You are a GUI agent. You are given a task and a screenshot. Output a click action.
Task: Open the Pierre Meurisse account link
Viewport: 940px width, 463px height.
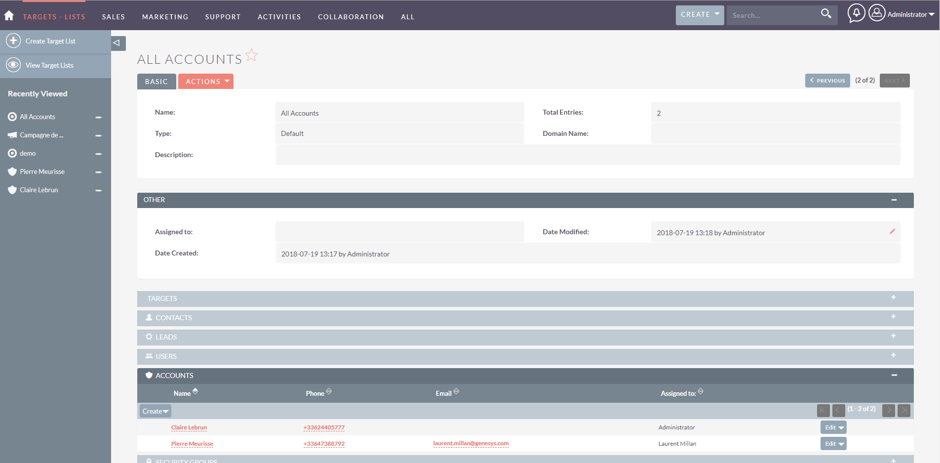[x=192, y=444]
